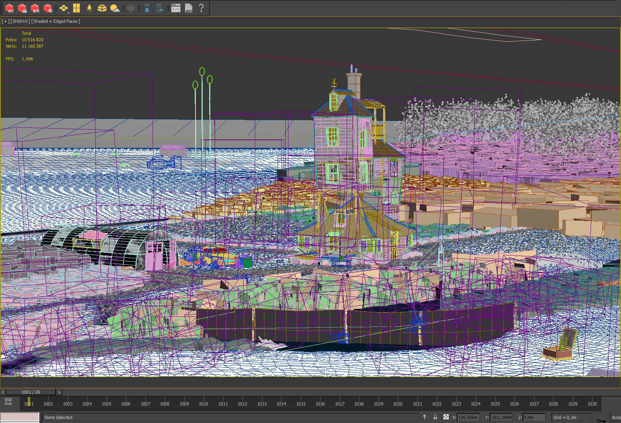This screenshot has height=423, width=621.
Task: Start Redshift IPR rendering
Action: click(35, 8)
